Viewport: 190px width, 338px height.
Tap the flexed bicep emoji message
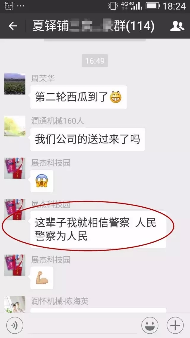(42, 278)
